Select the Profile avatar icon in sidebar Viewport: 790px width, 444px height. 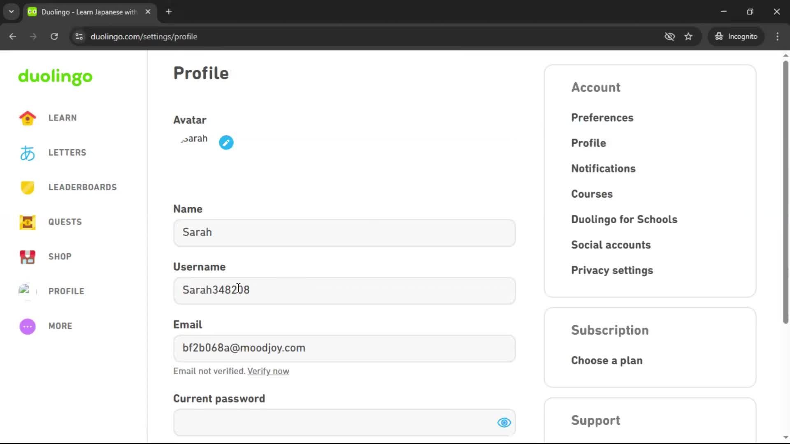point(26,291)
